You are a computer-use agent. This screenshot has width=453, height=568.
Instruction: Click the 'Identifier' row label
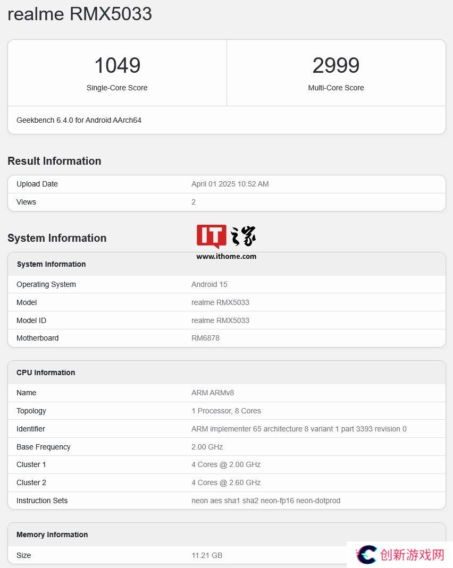[30, 429]
